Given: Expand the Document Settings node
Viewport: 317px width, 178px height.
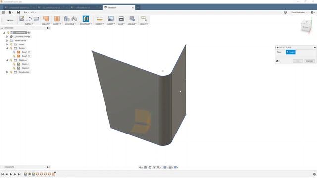Looking at the screenshot, I should (x=7, y=37).
